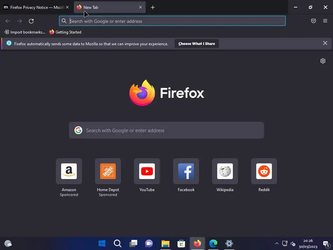Reload the current page
This screenshot has width=333, height=250.
tap(31, 21)
